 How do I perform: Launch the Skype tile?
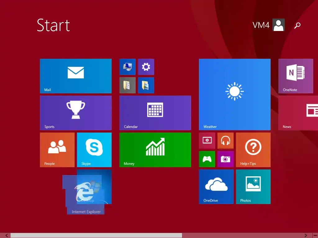coord(94,150)
